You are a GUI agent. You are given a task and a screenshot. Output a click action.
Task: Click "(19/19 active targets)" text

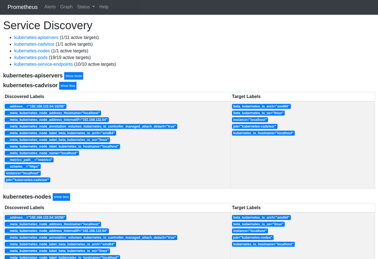pyautogui.click(x=70, y=58)
